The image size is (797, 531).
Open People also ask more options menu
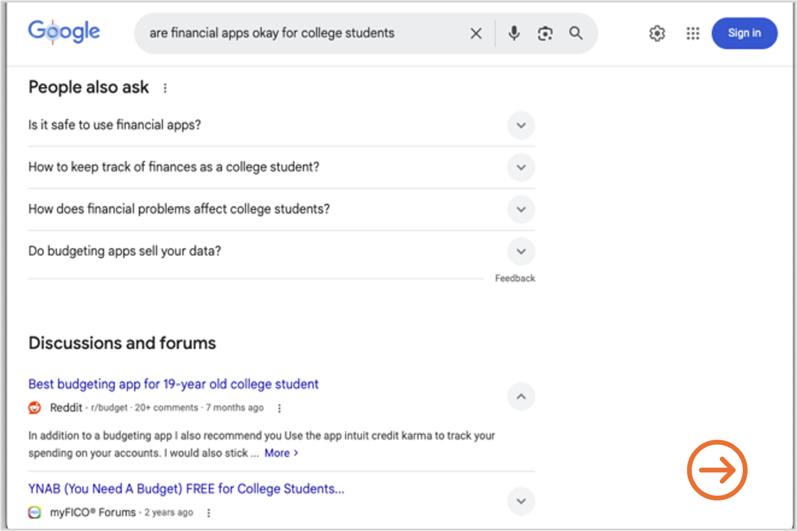click(x=165, y=88)
